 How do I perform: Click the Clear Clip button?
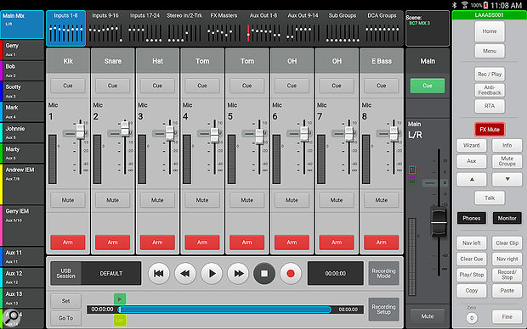(x=507, y=243)
